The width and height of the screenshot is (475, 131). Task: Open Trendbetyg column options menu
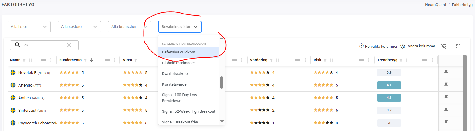click(432, 60)
